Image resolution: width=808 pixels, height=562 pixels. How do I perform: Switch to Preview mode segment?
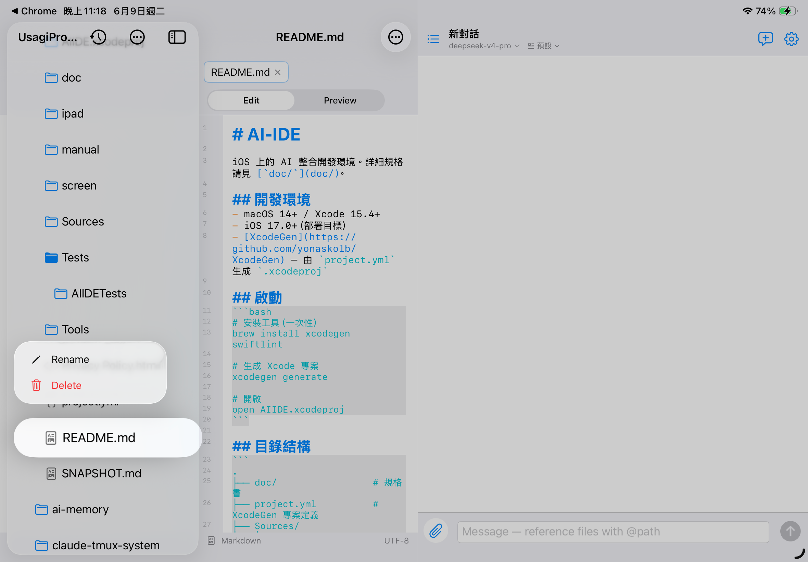340,100
